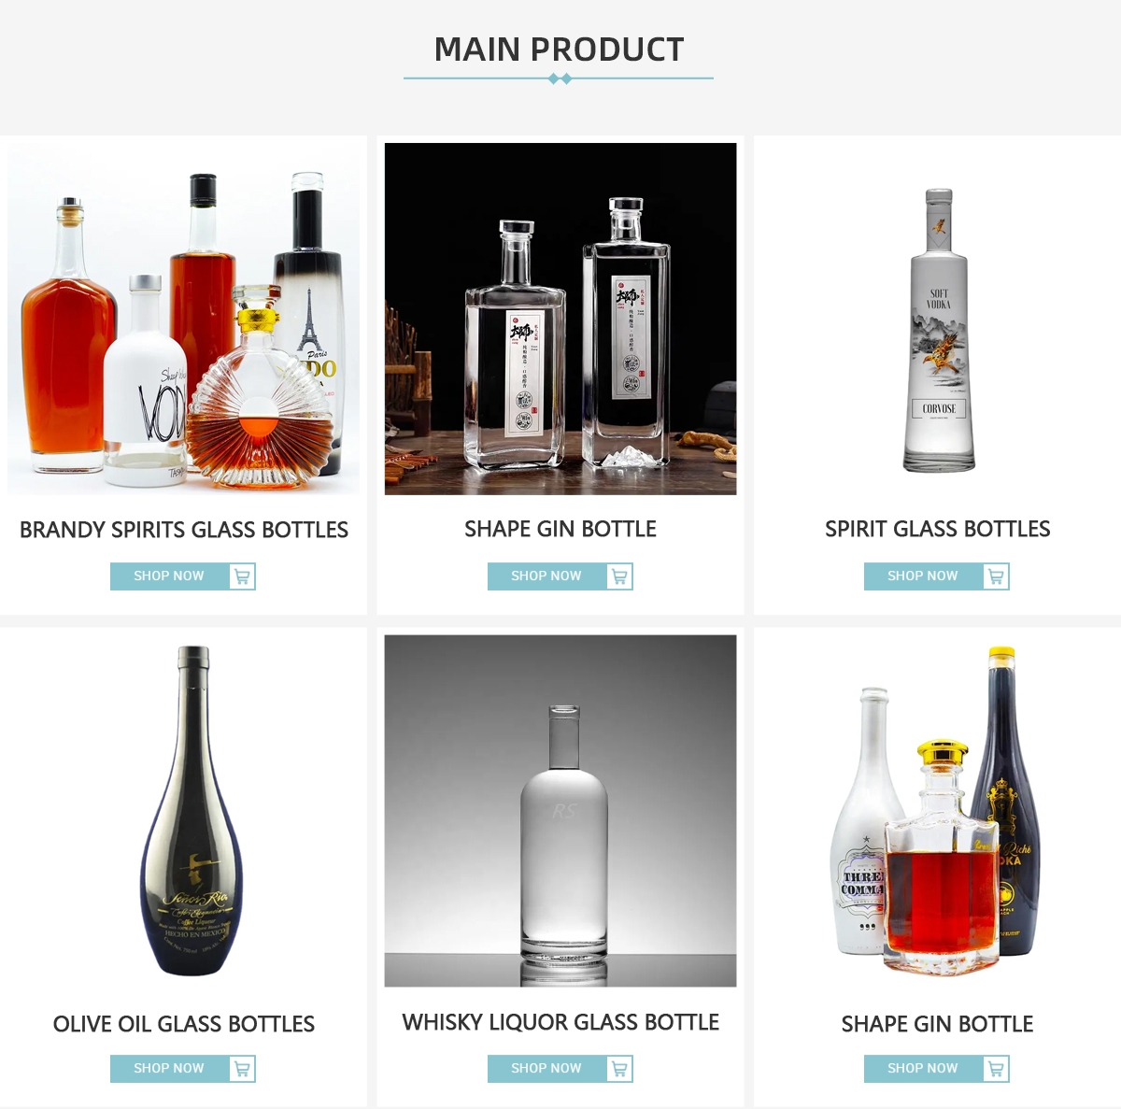The image size is (1121, 1109).
Task: Open the Olive Oil Glass Bottles title link
Action: tap(184, 1024)
